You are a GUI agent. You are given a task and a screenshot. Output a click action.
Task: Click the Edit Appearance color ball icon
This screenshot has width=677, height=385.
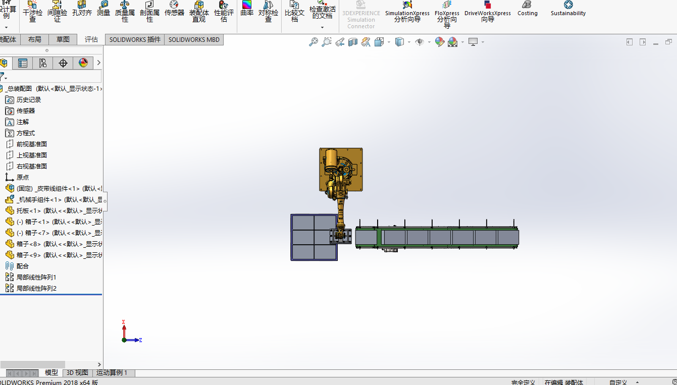pos(439,42)
